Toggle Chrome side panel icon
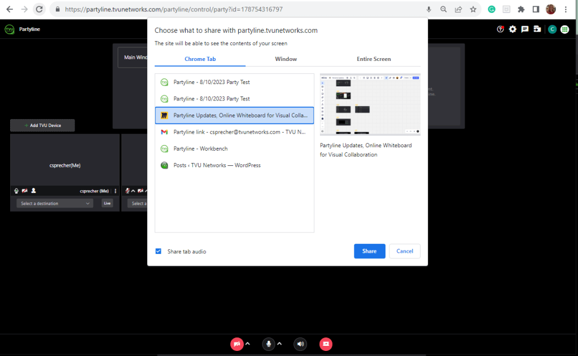 coord(536,9)
